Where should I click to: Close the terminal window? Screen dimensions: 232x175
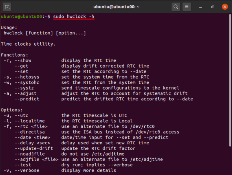click(225, 7)
